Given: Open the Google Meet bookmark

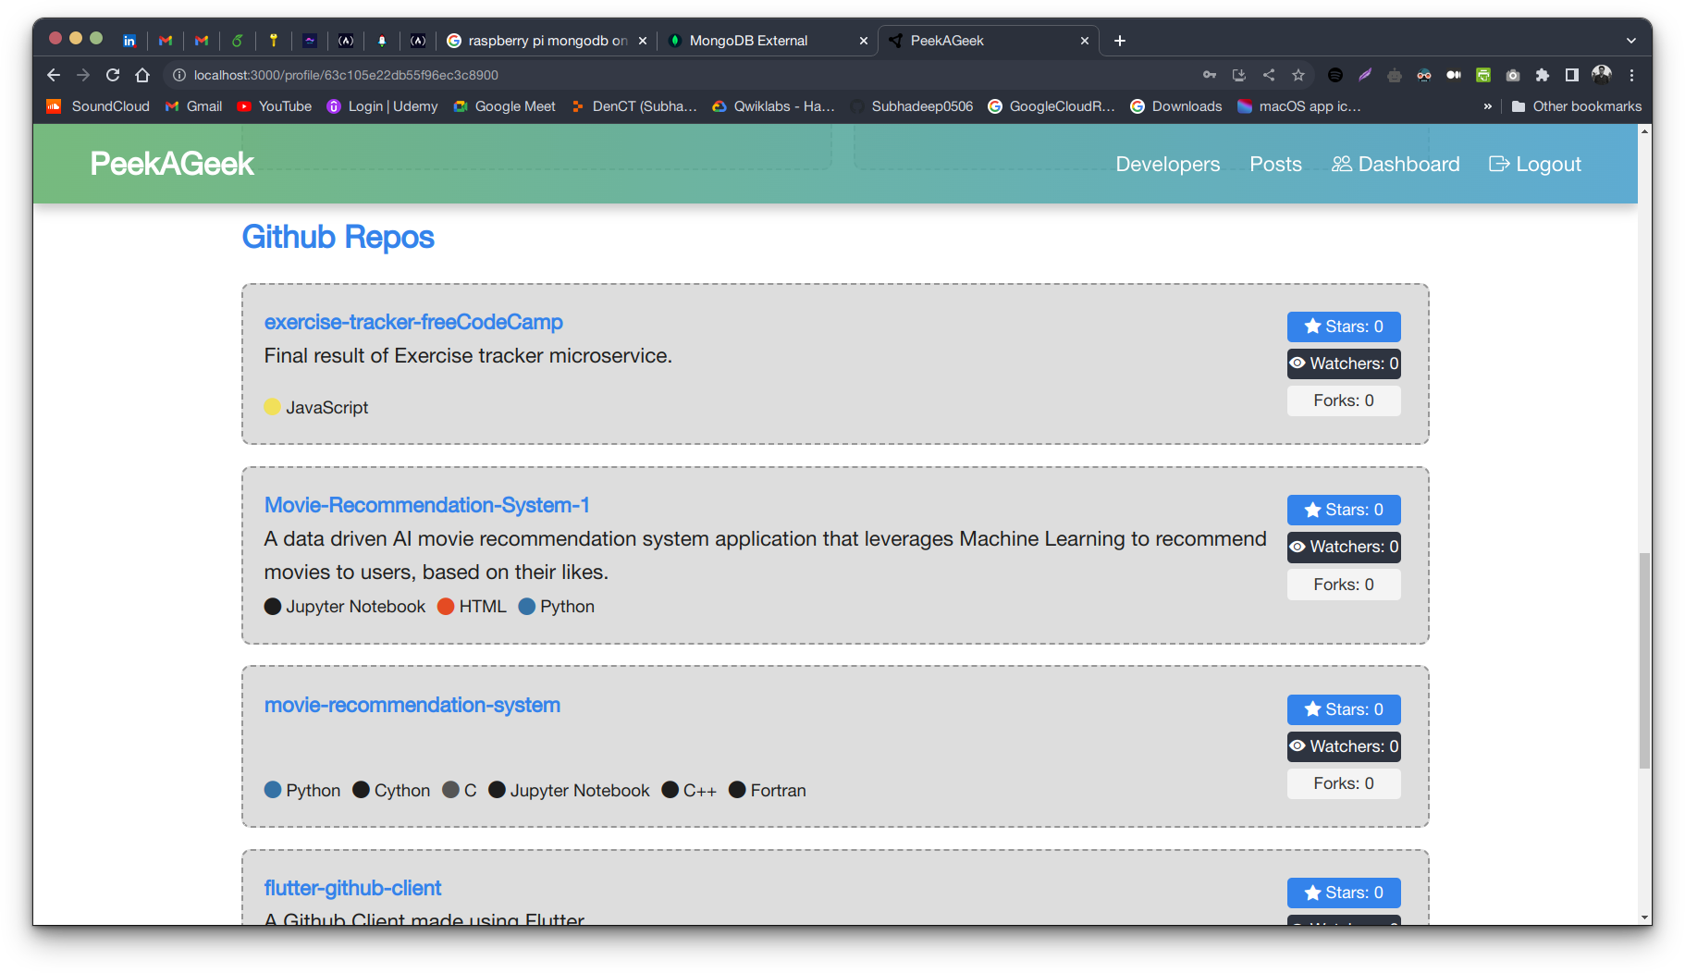Looking at the screenshot, I should (x=505, y=106).
